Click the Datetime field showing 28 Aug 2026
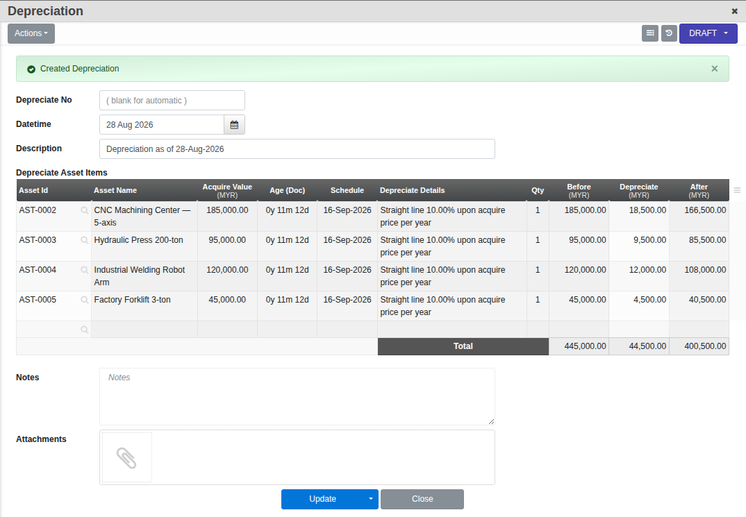Viewport: 746px width, 517px height. (x=162, y=124)
